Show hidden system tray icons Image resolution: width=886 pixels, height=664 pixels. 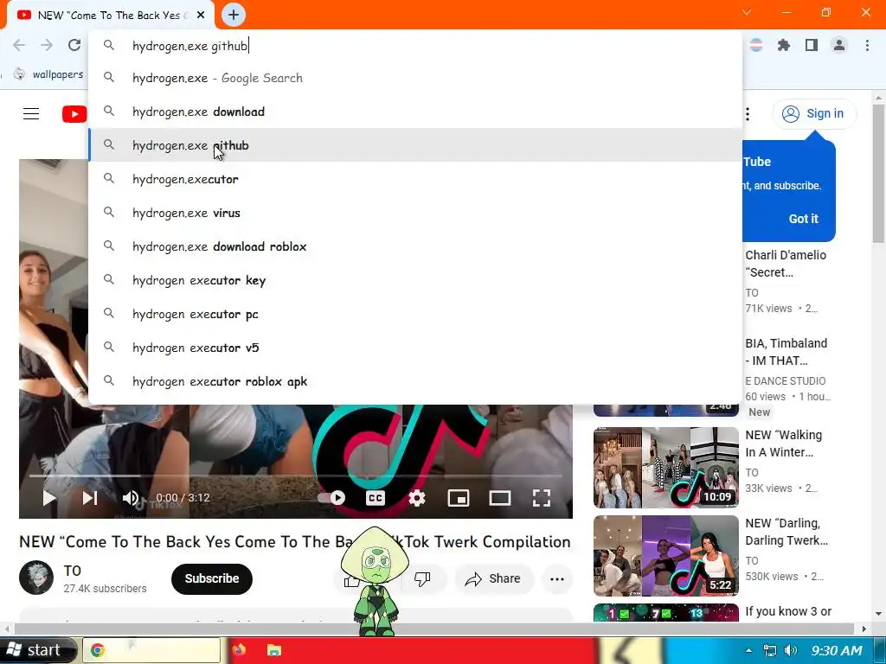pyautogui.click(x=748, y=650)
